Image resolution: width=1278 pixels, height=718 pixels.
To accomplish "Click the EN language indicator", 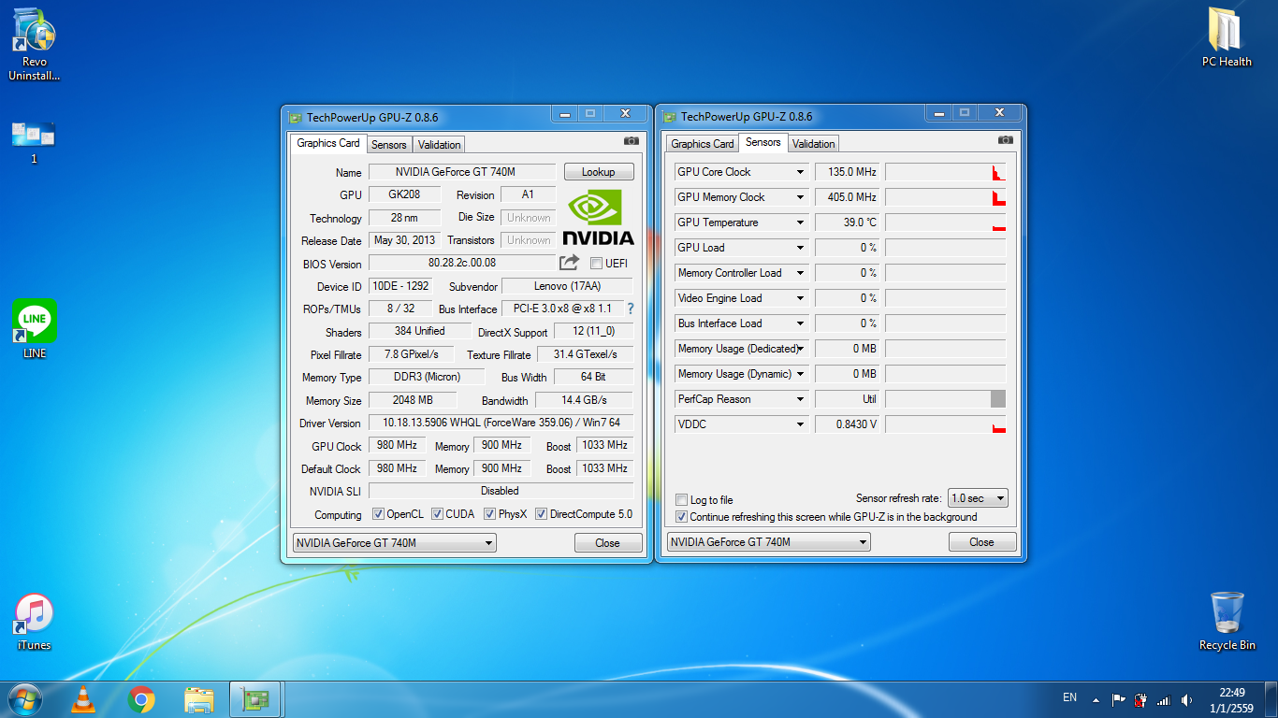I will tap(1070, 697).
